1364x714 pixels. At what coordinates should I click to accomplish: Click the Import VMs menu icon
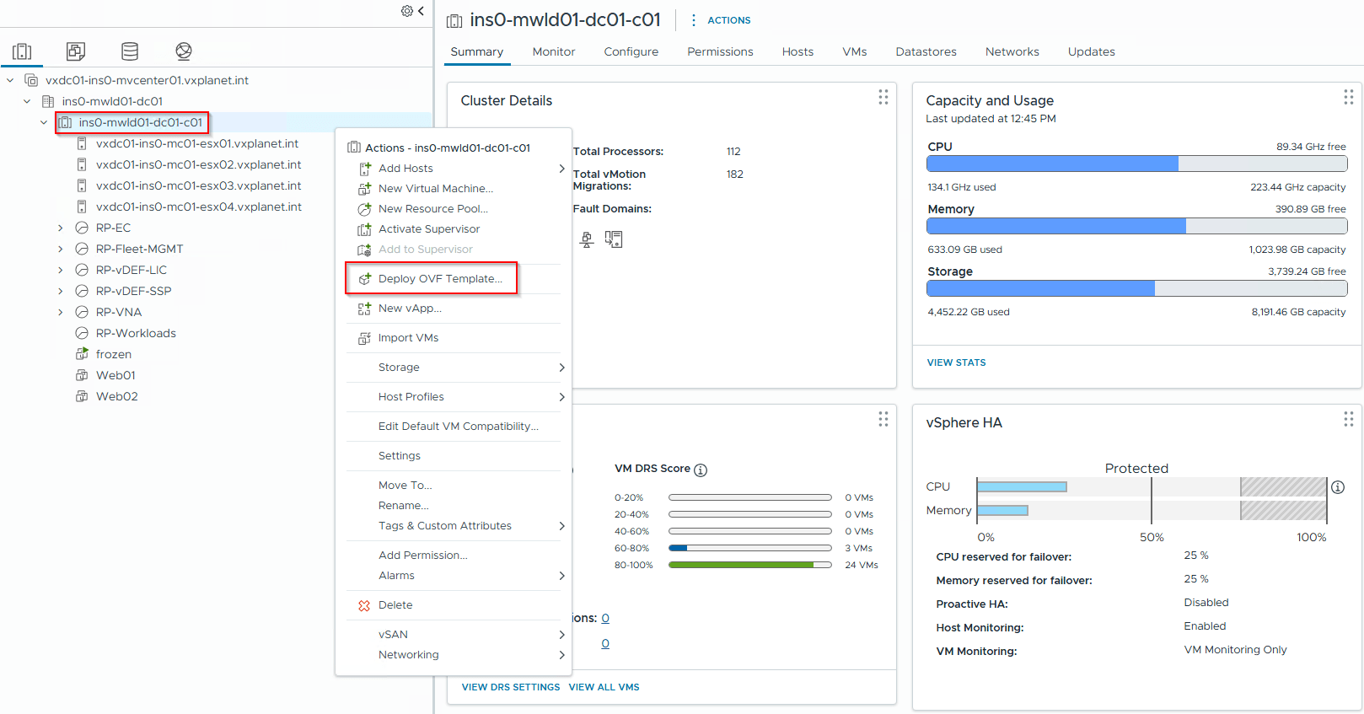pyautogui.click(x=365, y=338)
